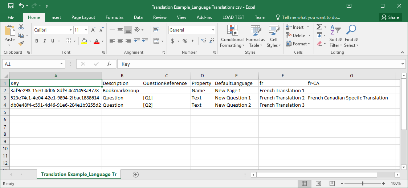
Task: Open the Formulas ribbon tab
Action: pyautogui.click(x=114, y=17)
